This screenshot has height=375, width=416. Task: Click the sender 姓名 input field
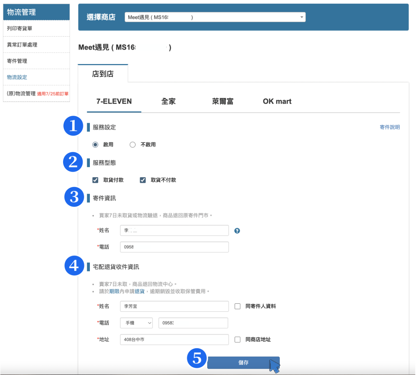coord(174,230)
